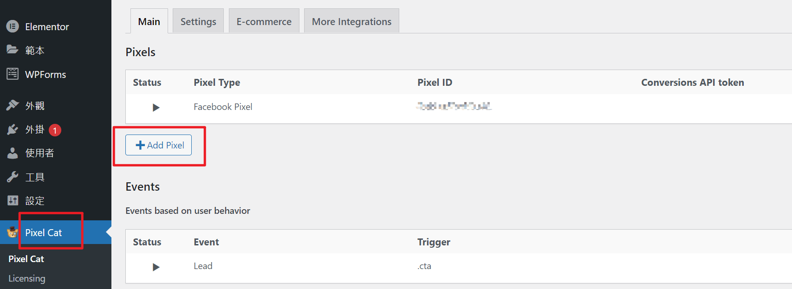
Task: Switch to the Settings tab
Action: tap(198, 21)
